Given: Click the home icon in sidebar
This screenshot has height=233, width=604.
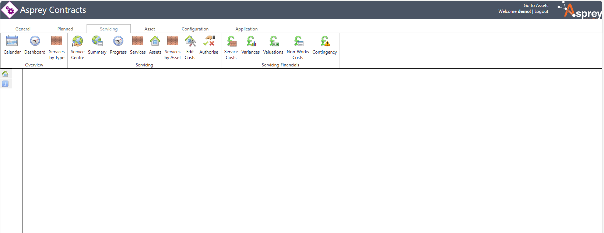Looking at the screenshot, I should tap(5, 74).
